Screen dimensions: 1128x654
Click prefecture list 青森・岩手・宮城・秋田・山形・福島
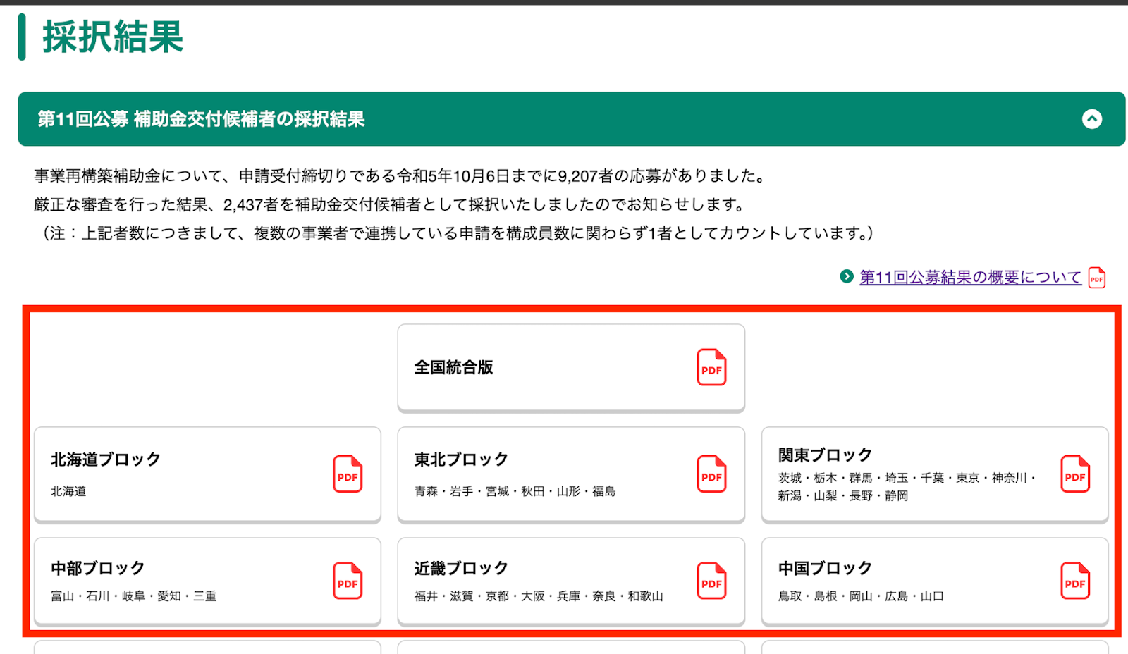click(515, 491)
